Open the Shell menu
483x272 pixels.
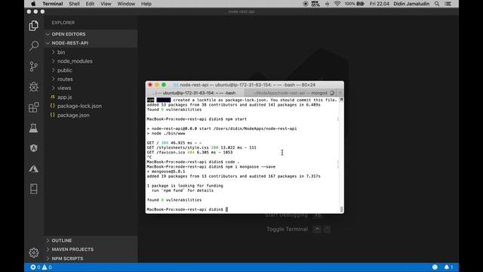pos(74,4)
